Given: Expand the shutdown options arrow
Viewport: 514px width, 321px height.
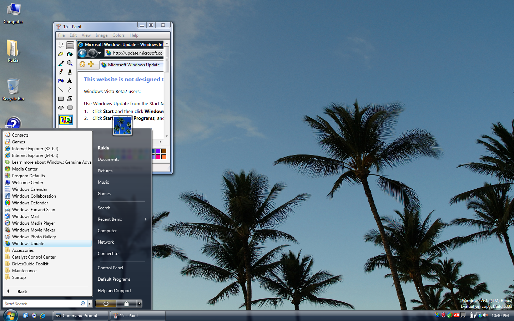Looking at the screenshot, I should click(140, 304).
